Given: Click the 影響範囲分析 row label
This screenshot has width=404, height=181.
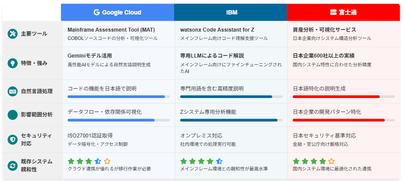Looking at the screenshot, I should (36, 115).
